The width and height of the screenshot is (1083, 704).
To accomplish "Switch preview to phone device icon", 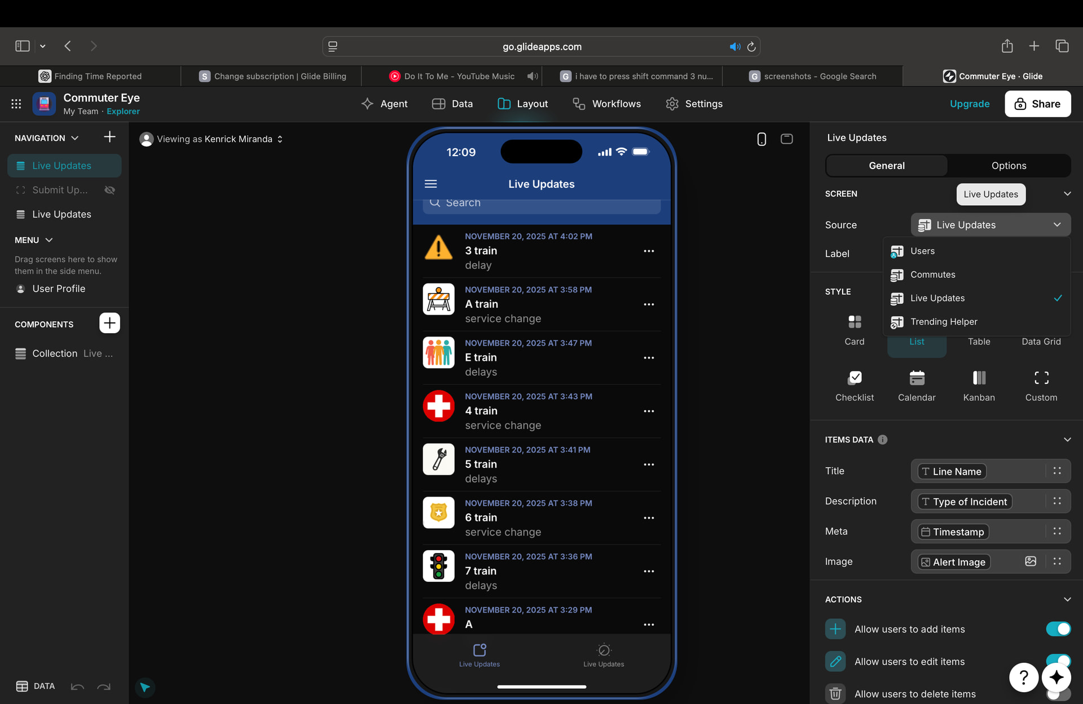I will [x=761, y=139].
